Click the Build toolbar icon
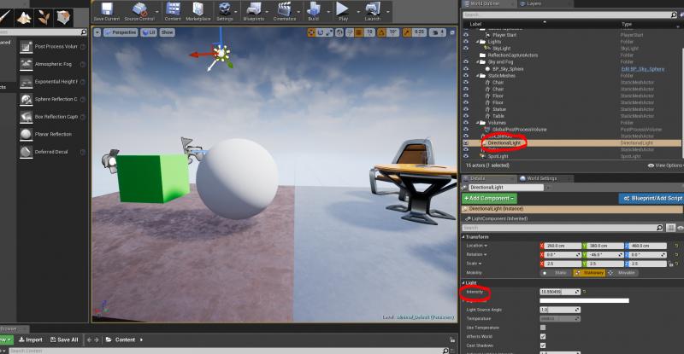684x354 pixels. click(x=313, y=11)
